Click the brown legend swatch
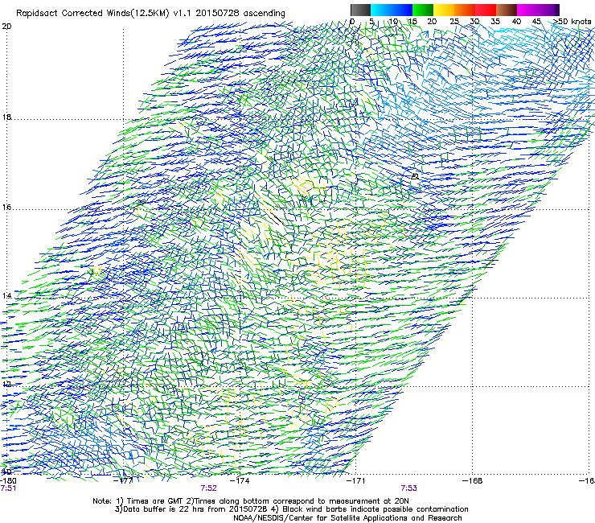Image resolution: width=595 pixels, height=523 pixels. click(507, 10)
